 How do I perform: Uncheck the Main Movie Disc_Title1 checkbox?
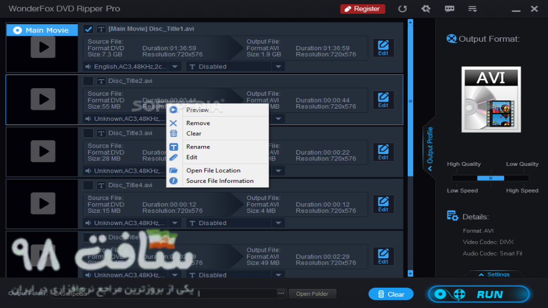click(x=88, y=29)
